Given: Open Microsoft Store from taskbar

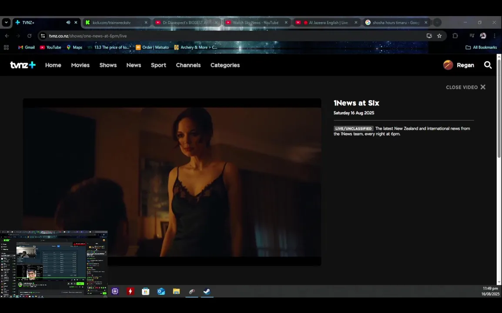Looking at the screenshot, I should 145,291.
